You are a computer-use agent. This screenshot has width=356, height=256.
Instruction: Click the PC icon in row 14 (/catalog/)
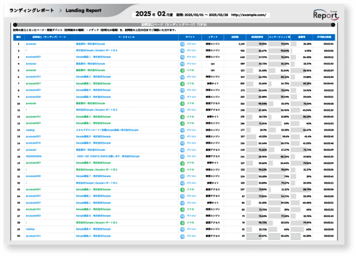182,130
